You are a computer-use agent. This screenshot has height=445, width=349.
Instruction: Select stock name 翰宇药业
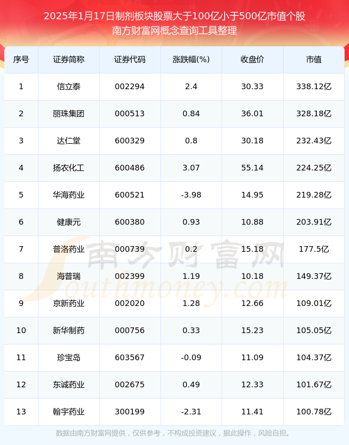coord(68,412)
